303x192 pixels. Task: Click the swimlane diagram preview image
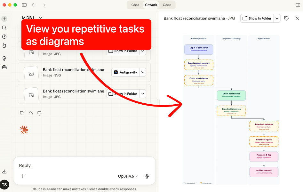231,110
